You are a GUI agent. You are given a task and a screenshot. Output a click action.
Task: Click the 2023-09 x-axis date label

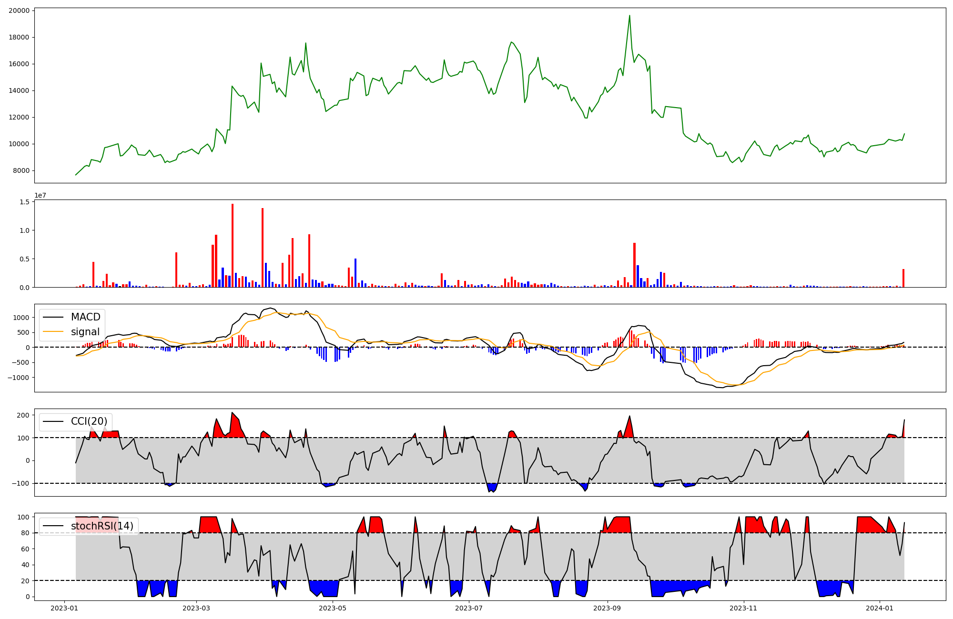coord(608,608)
